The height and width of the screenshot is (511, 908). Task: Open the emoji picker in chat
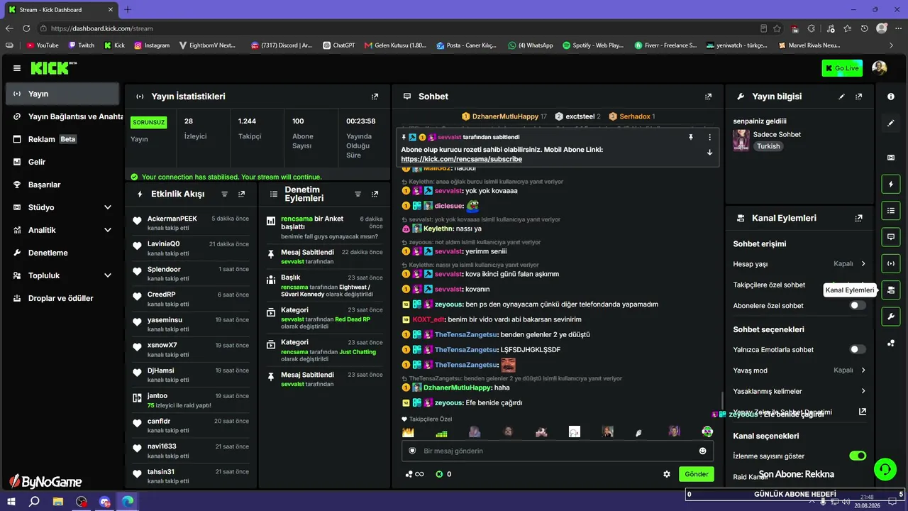click(x=703, y=451)
